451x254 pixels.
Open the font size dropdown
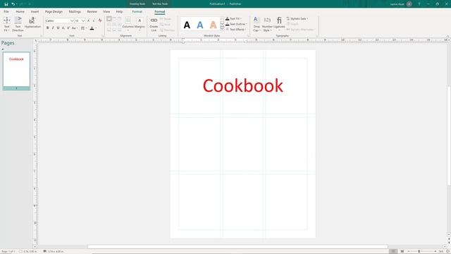(x=83, y=20)
